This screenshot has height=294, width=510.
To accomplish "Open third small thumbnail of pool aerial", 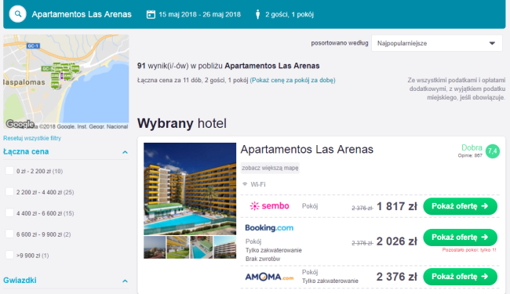I will point(202,247).
